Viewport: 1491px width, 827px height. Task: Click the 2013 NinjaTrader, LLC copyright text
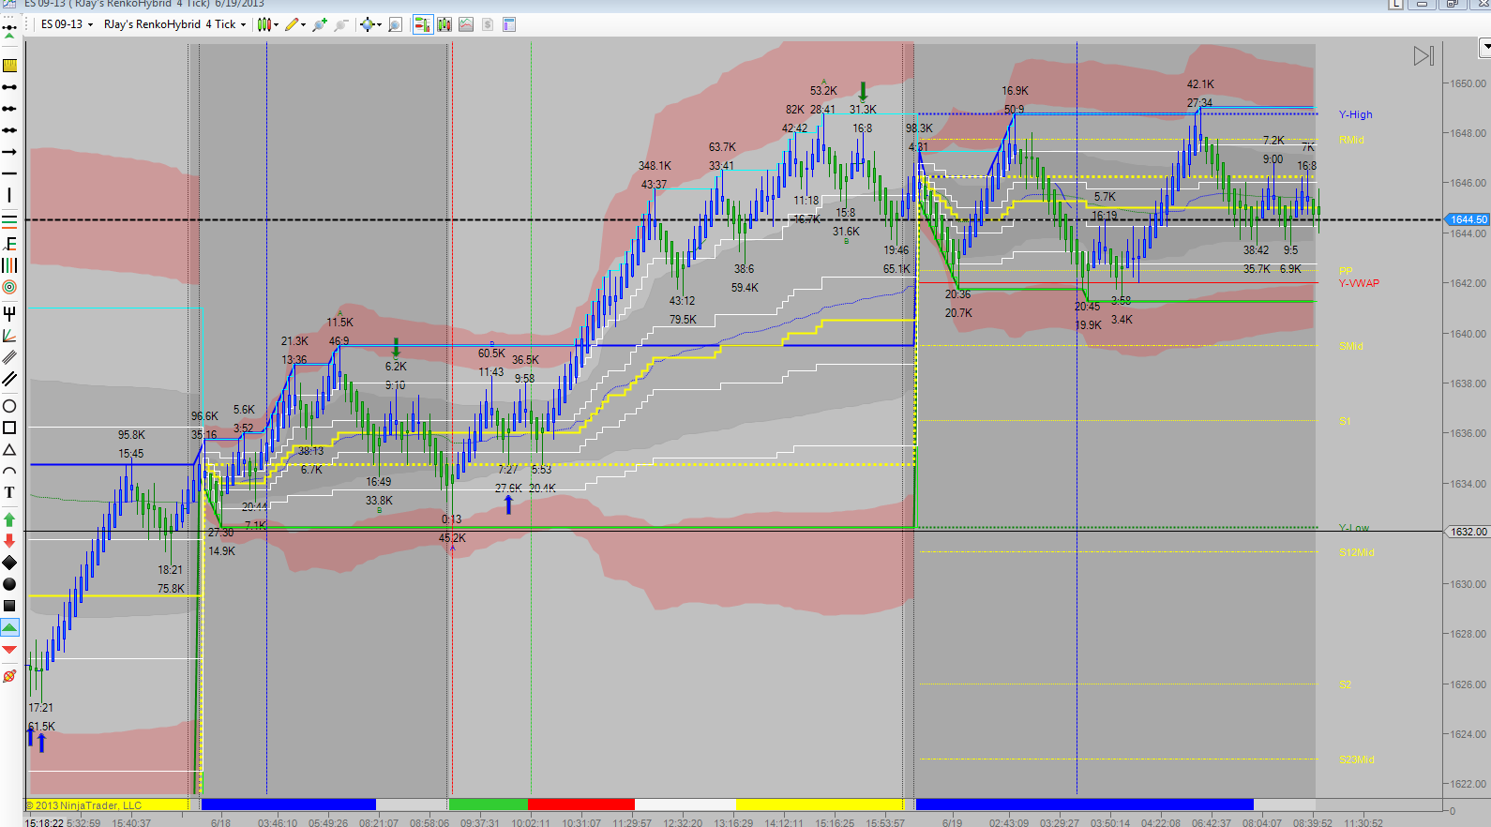84,805
